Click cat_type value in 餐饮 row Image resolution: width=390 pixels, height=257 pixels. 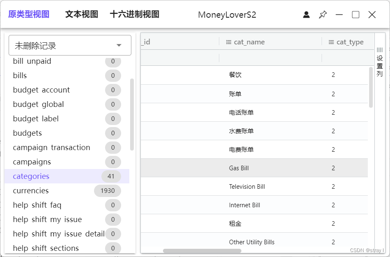click(x=333, y=75)
